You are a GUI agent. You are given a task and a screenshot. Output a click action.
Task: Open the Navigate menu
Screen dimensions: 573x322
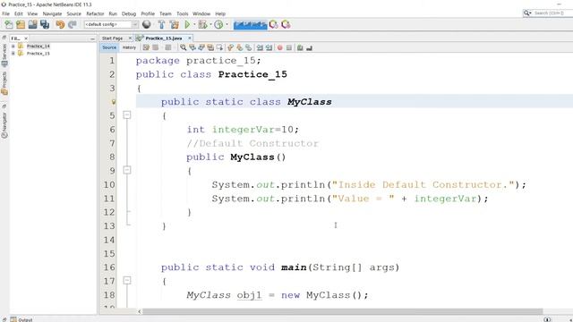tap(52, 13)
